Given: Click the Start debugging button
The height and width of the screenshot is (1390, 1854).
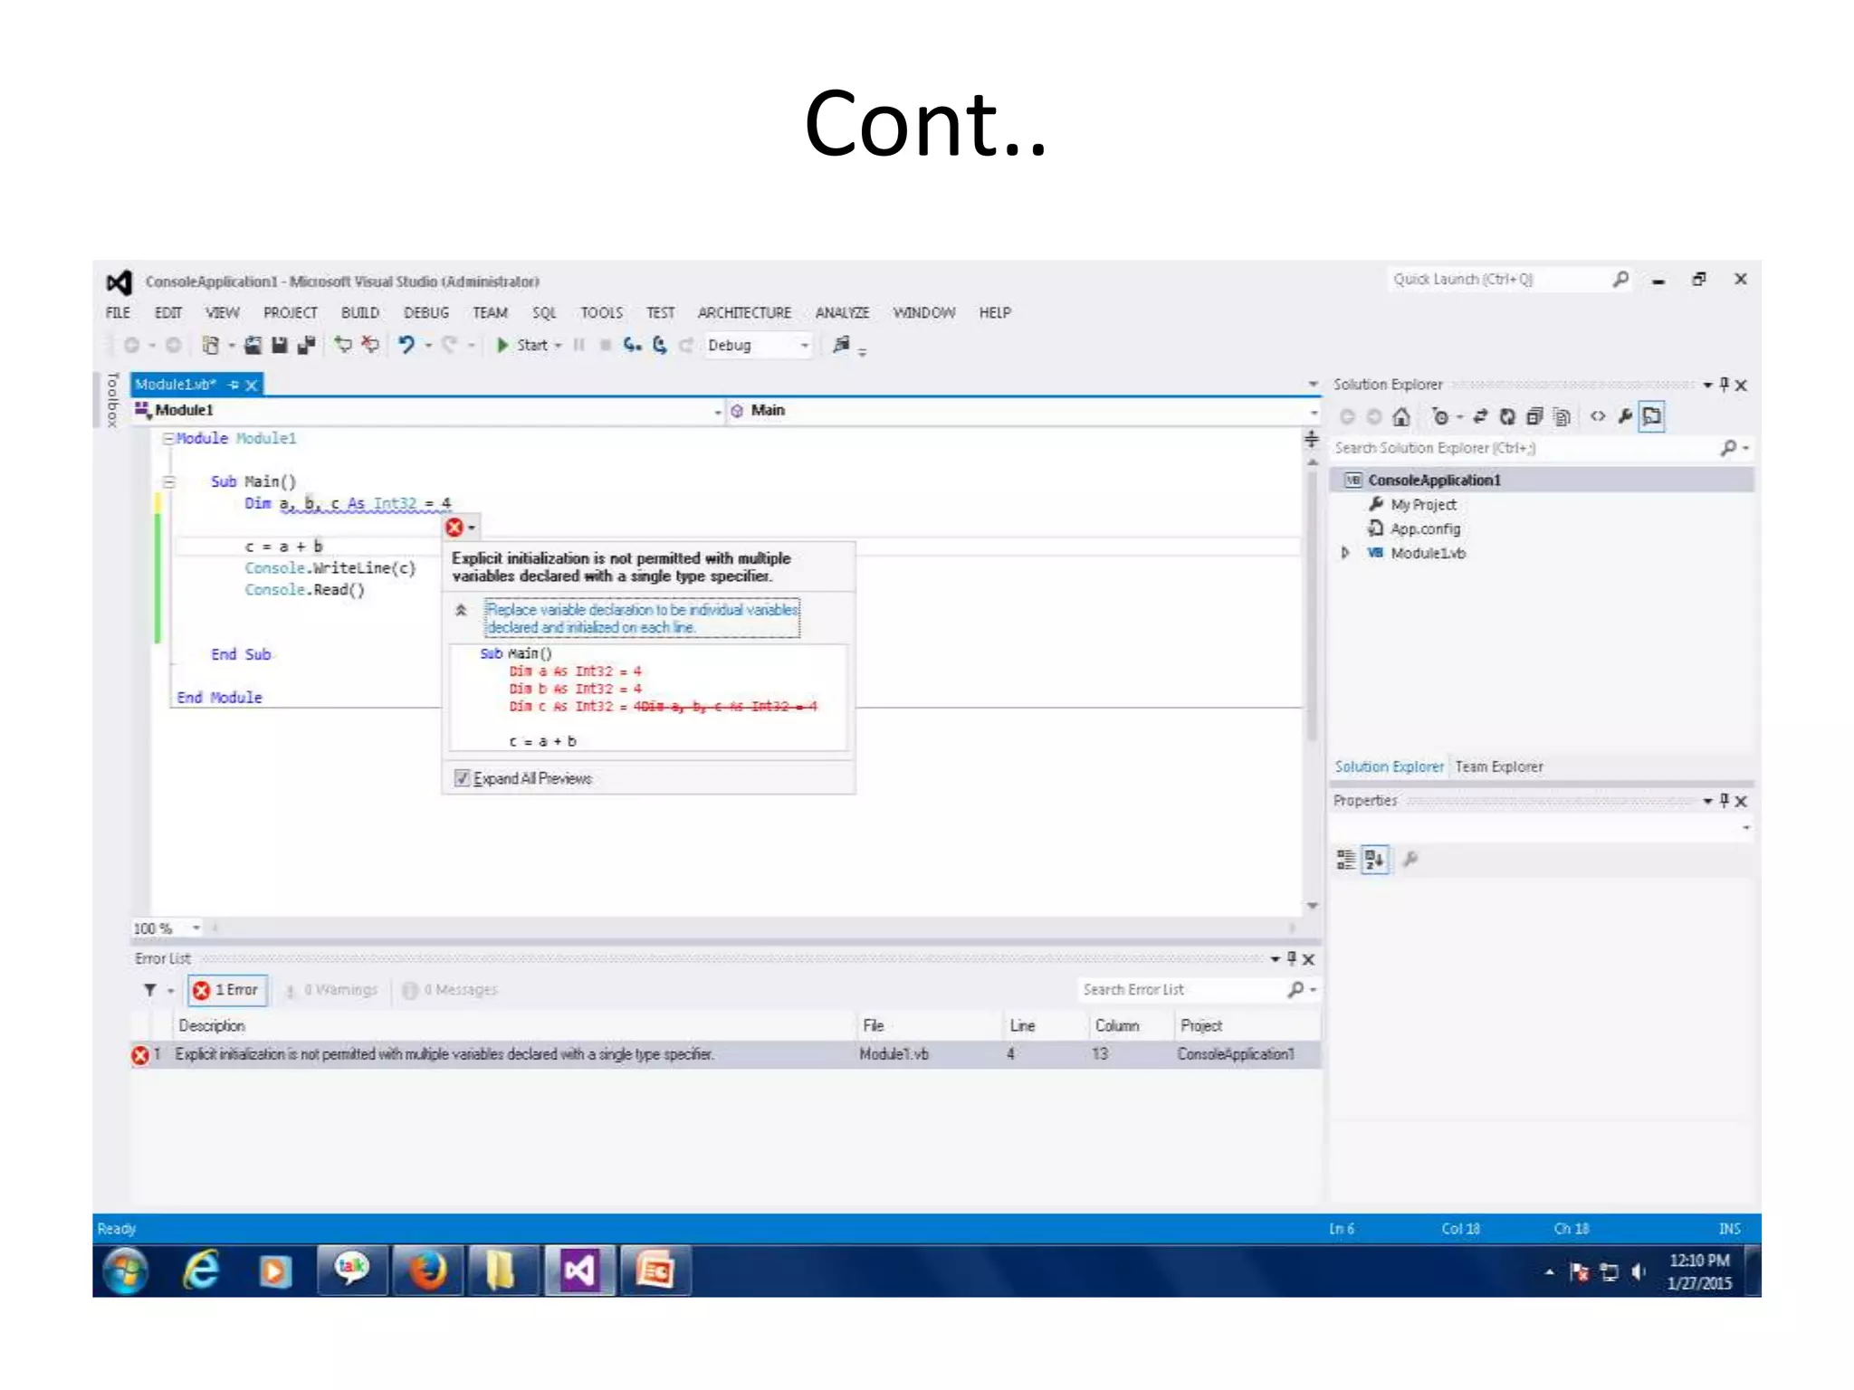Looking at the screenshot, I should click(x=523, y=346).
